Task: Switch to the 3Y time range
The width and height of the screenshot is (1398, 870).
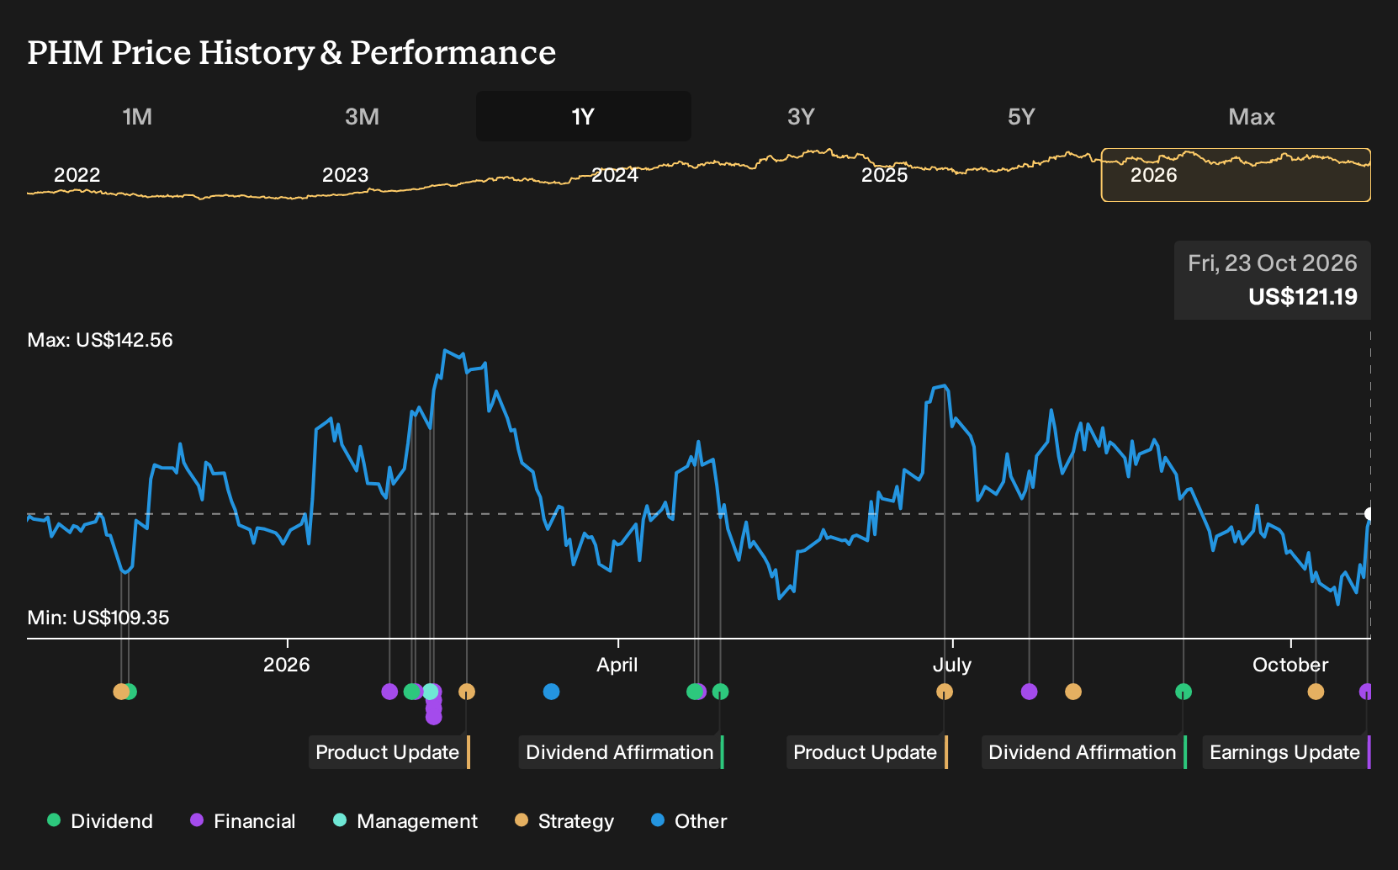Action: [x=801, y=116]
